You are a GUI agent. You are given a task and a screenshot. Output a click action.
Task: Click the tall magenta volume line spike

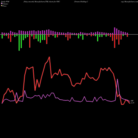(117, 79)
